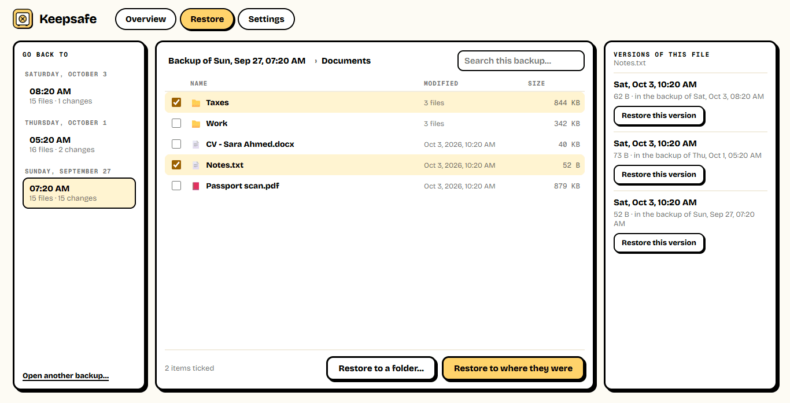Screen dimensions: 790x403
Task: Restore the version from Sun, Sep 27 backup
Action: pyautogui.click(x=659, y=243)
